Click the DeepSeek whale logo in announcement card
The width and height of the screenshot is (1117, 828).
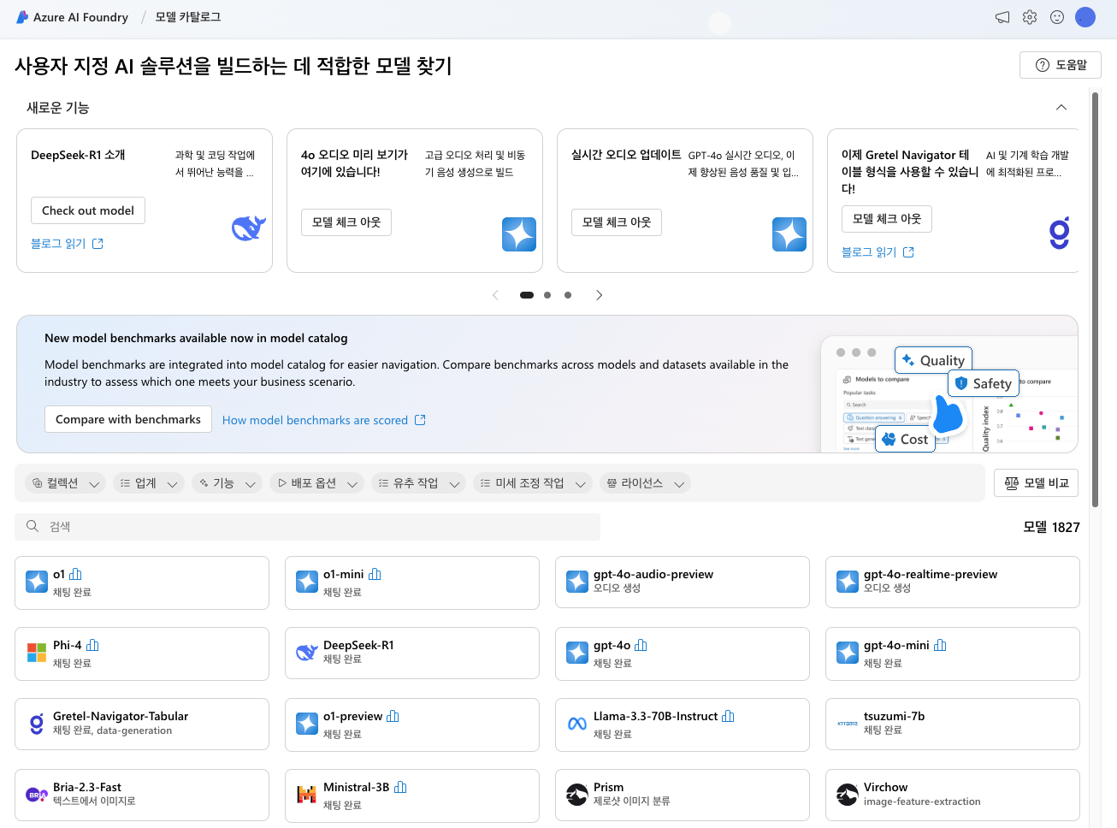(249, 228)
